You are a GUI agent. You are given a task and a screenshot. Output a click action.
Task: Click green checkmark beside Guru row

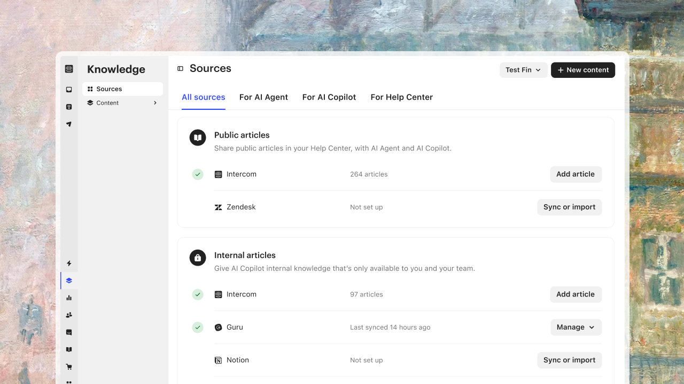[x=198, y=327]
